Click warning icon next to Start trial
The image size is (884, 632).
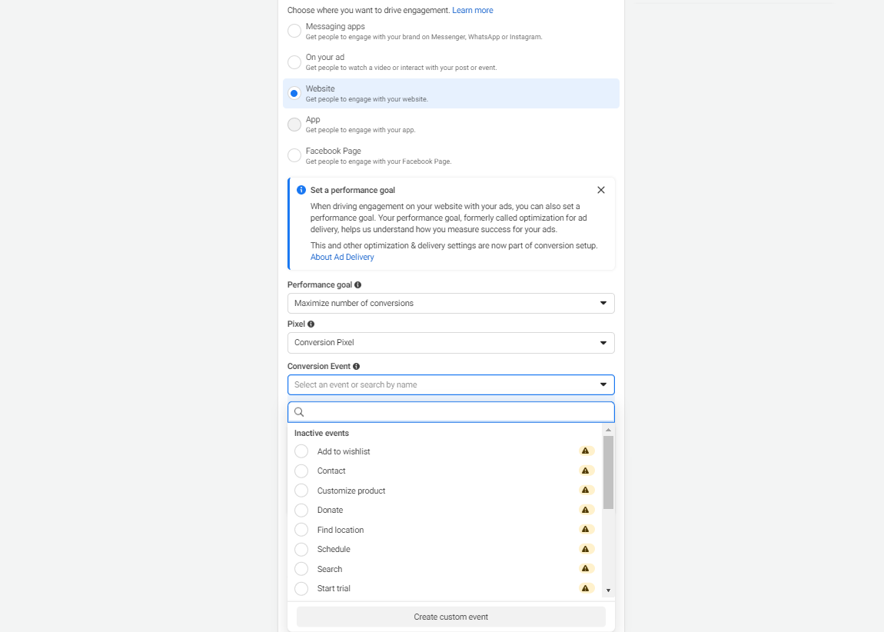point(586,588)
